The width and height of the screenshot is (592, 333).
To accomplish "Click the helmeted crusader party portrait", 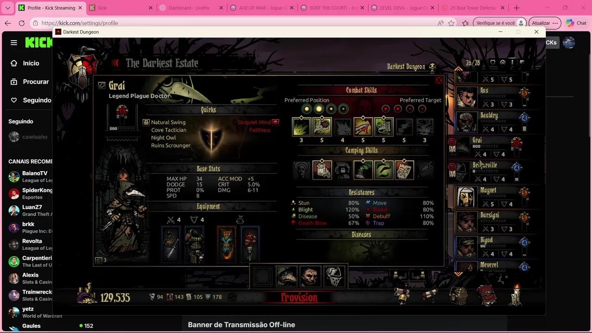I will [x=334, y=277].
